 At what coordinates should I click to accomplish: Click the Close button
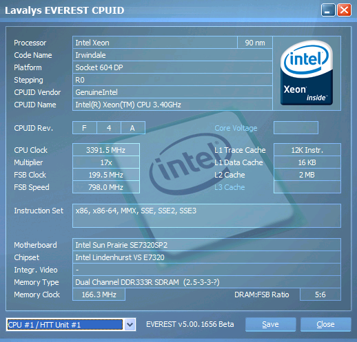coord(325,324)
